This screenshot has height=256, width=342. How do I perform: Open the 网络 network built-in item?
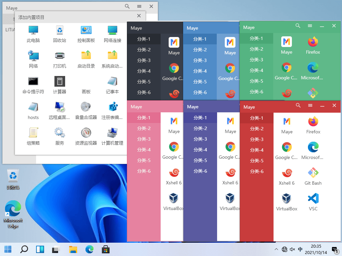point(33,59)
